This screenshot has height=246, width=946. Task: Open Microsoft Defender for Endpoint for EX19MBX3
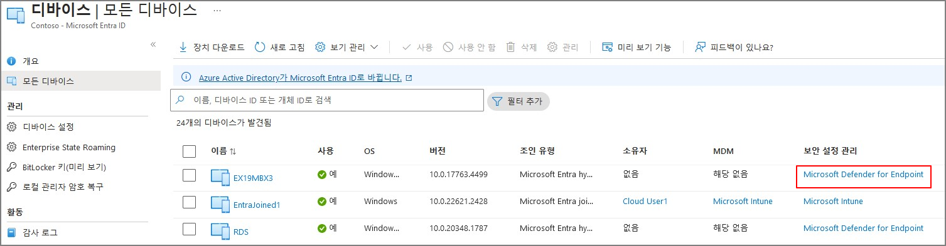863,175
